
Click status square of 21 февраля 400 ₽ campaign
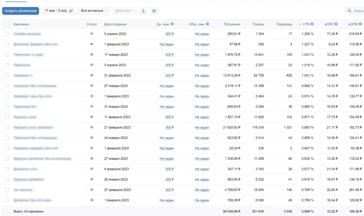tap(92, 75)
